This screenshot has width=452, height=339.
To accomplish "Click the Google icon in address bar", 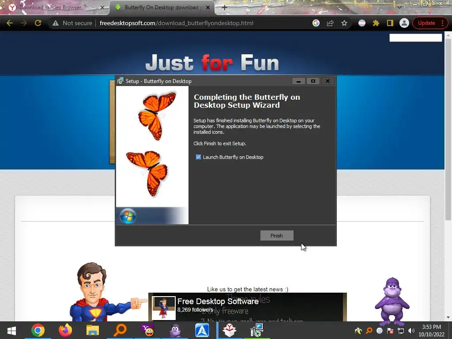I will click(316, 23).
